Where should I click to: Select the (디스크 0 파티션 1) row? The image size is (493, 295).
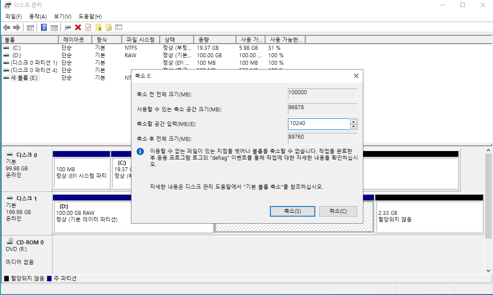(x=34, y=63)
